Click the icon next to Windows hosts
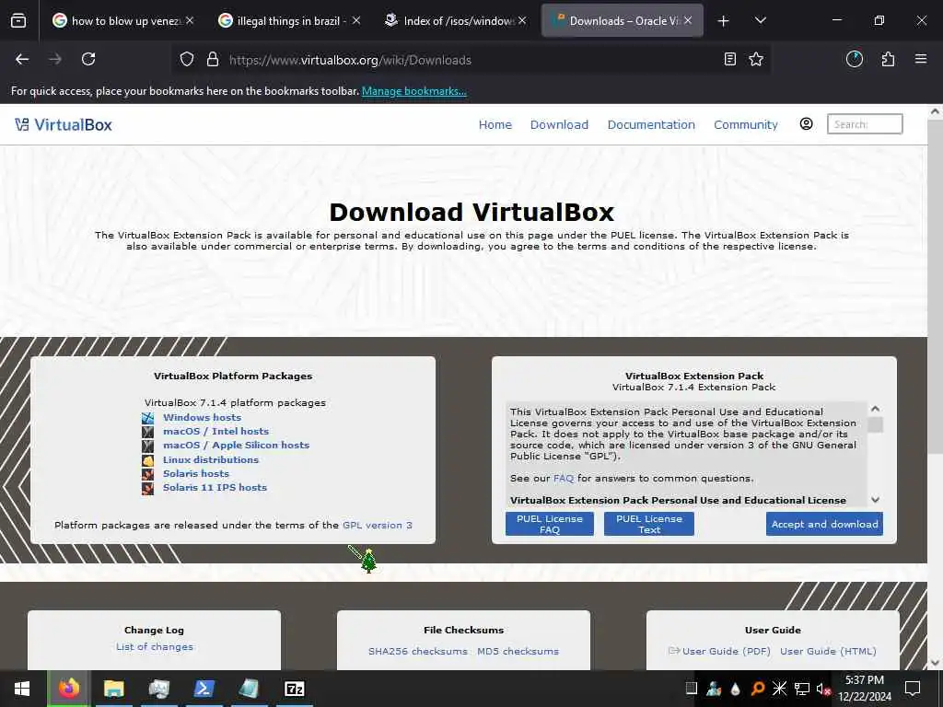The width and height of the screenshot is (943, 707). [x=148, y=417]
